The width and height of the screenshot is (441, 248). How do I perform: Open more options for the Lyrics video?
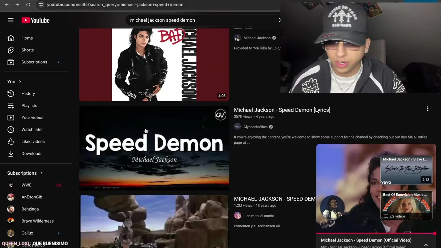(x=428, y=109)
